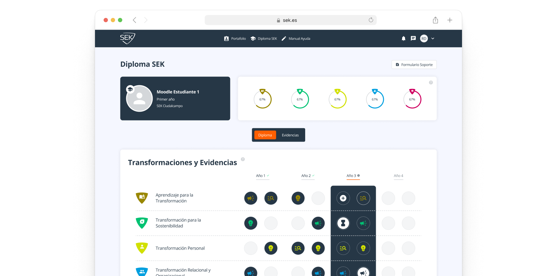Viewport: 557px width, 276px height.
Task: Open Manual Ayuda navigation item
Action: (296, 38)
